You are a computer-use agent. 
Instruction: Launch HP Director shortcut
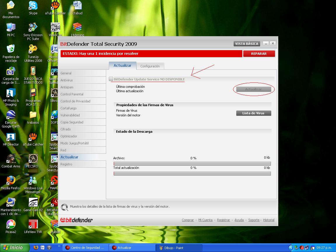click(11, 139)
